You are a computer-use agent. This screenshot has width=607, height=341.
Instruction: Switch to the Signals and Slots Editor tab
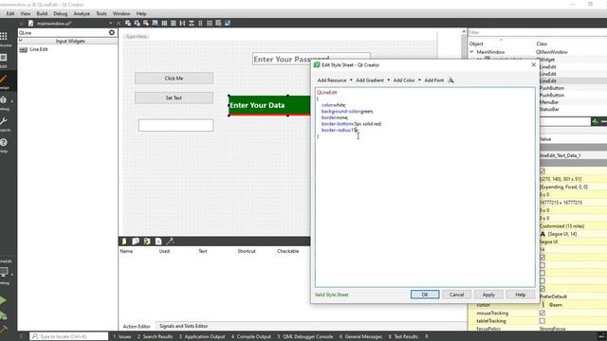[183, 326]
